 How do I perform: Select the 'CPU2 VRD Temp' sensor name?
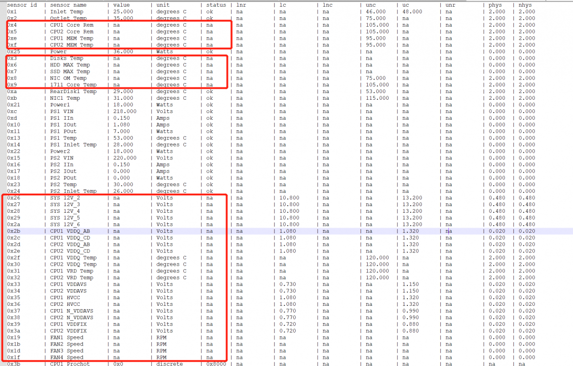coord(72,278)
